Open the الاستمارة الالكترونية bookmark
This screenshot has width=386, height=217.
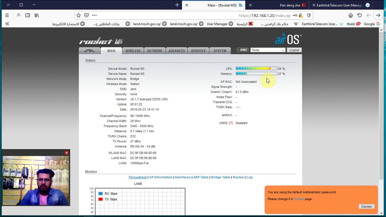[x=68, y=24]
